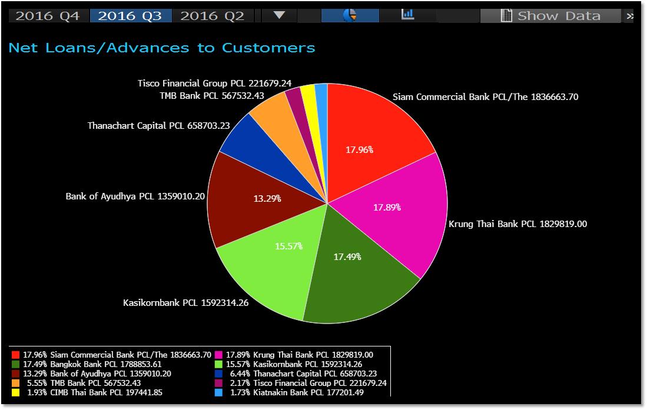Image resolution: width=647 pixels, height=410 pixels.
Task: Click legend entry '1.73% Kiatnakin Bank PCL 177201.49'
Action: point(297,392)
